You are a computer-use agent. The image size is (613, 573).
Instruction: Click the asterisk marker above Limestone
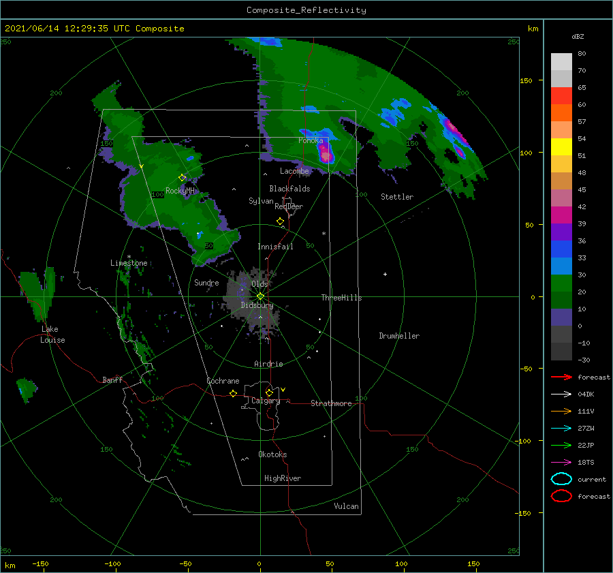[x=129, y=257]
